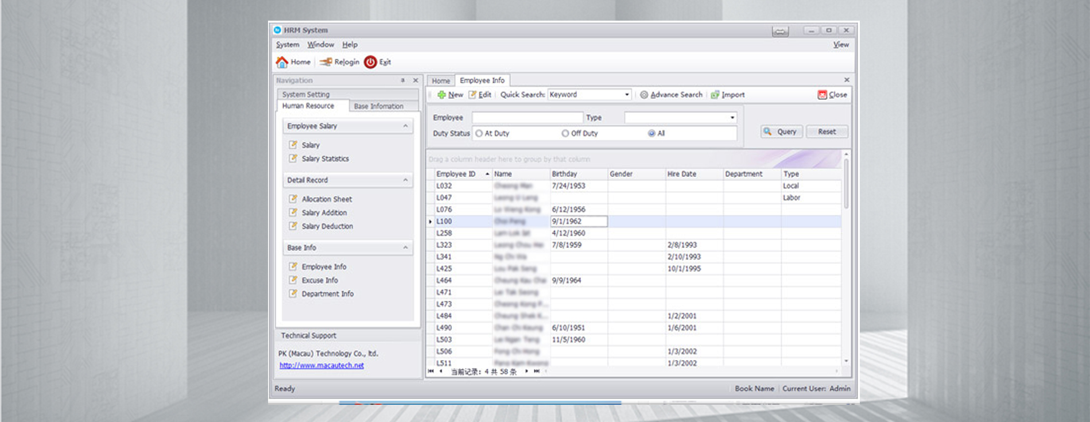The image size is (1090, 422).
Task: Click Type cell Labor
Action: pyautogui.click(x=810, y=198)
